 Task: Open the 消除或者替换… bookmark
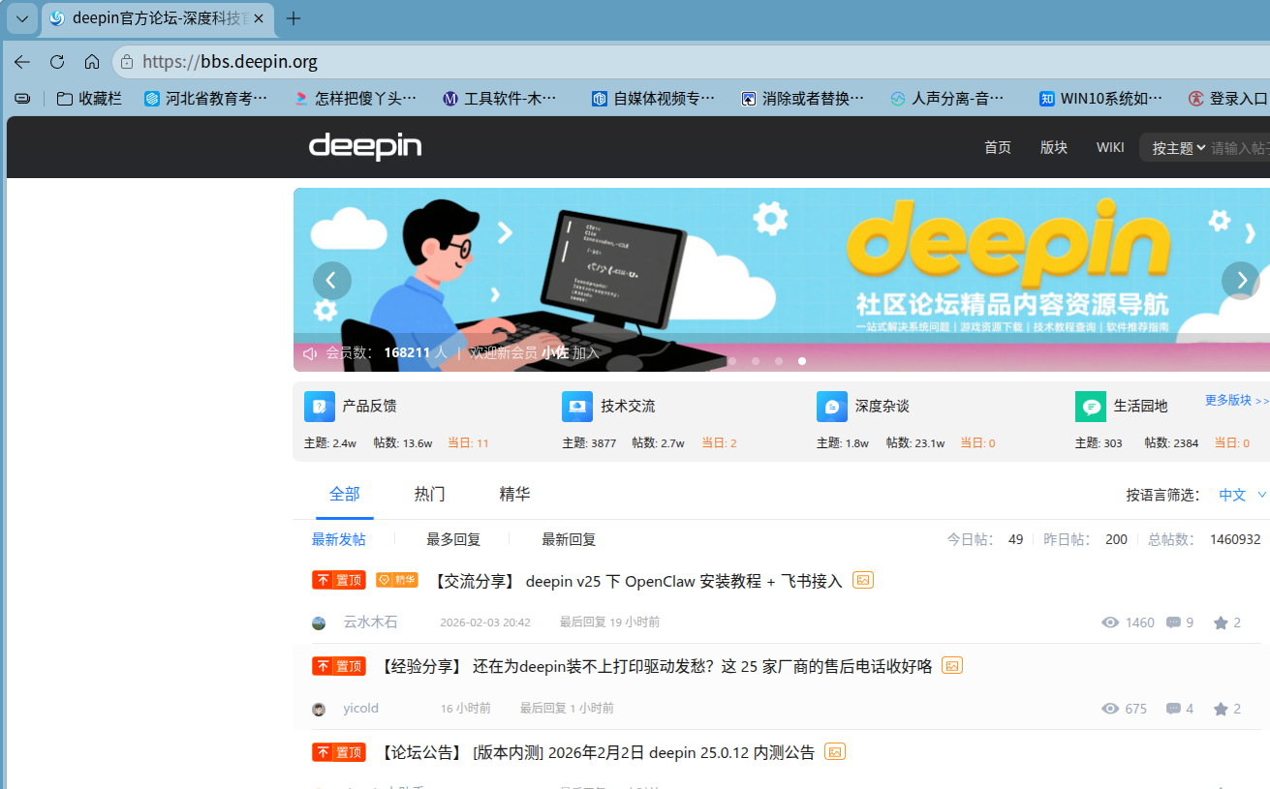802,98
